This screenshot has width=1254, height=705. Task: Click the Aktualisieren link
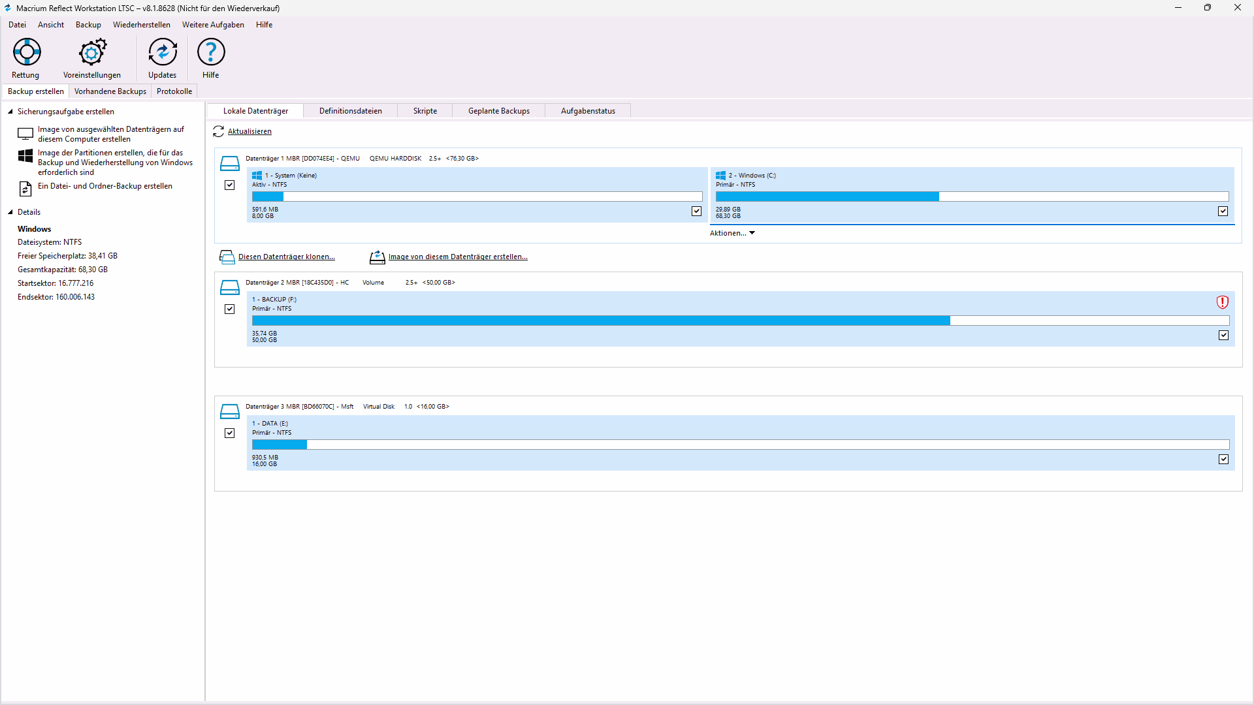(x=249, y=131)
